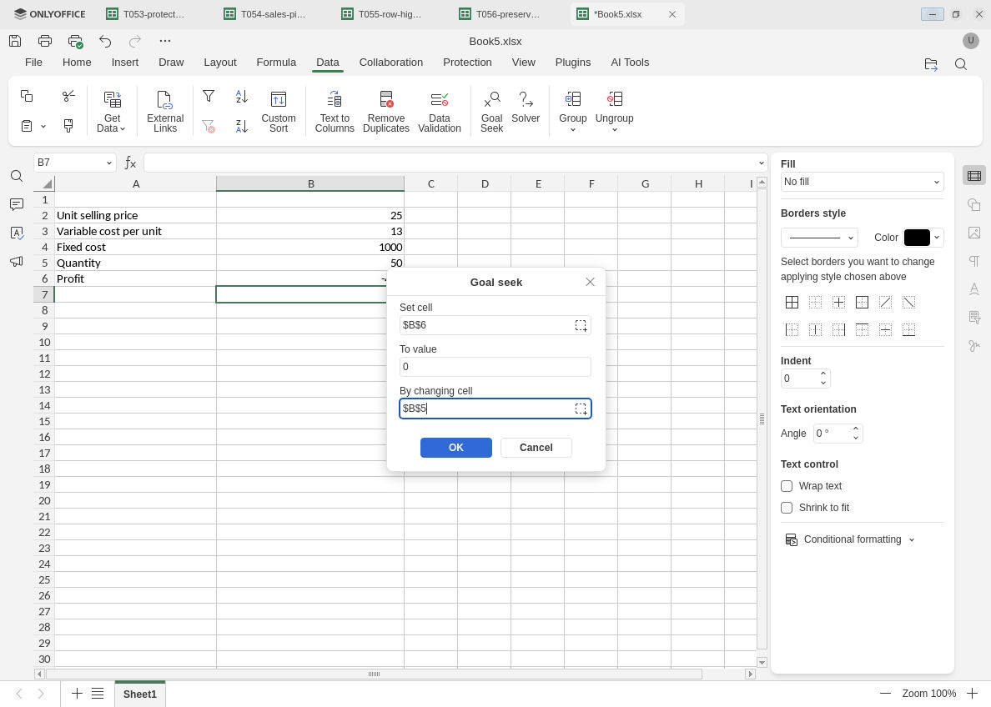Click select-range icon in Set cell field
The image size is (991, 707).
tap(581, 325)
